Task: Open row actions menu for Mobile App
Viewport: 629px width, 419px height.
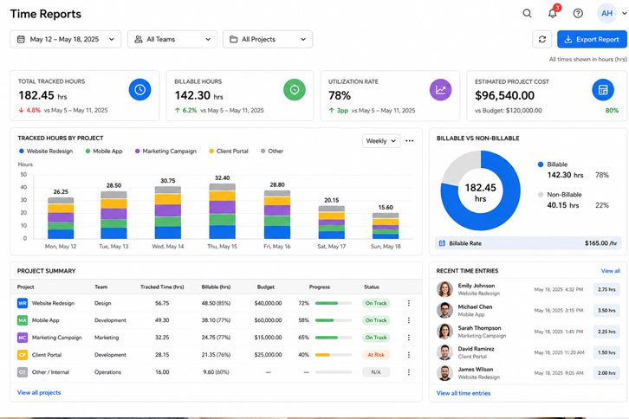Action: [409, 320]
